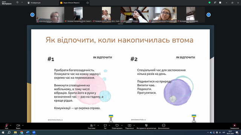Expand the arrow next to Отреагировать

pos(122,125)
